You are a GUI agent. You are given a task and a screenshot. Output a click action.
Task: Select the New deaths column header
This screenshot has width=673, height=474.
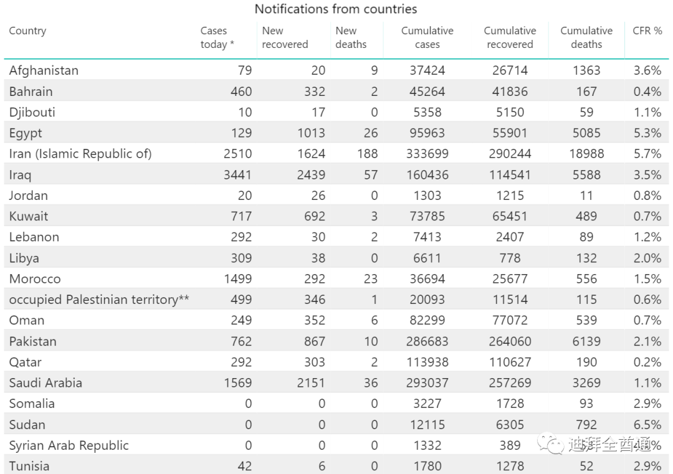tap(351, 37)
